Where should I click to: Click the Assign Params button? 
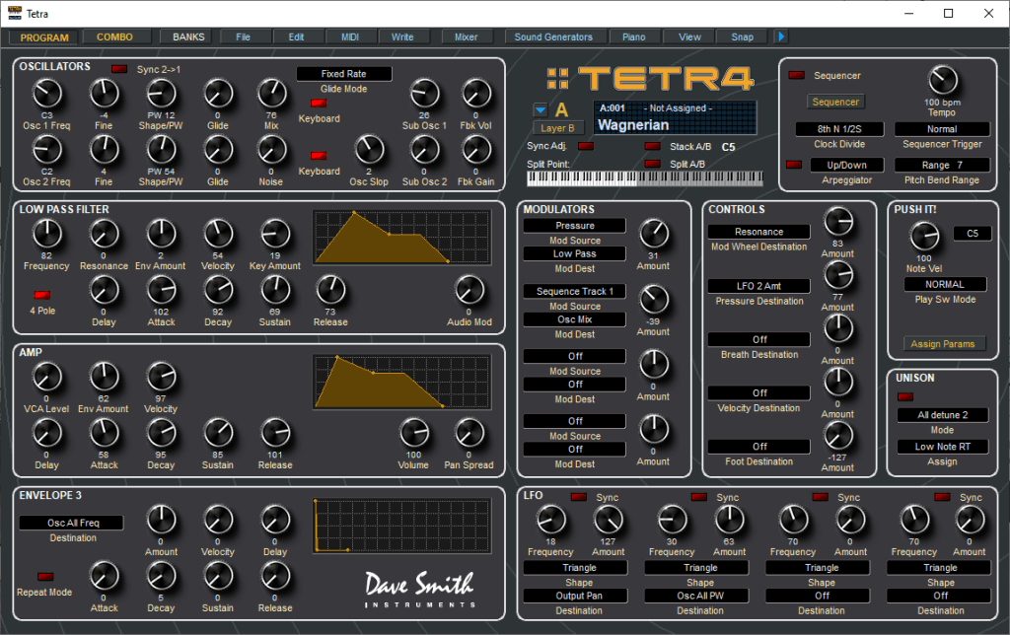coord(944,344)
